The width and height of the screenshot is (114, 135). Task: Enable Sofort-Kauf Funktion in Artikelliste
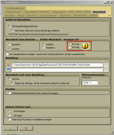coord(9,119)
